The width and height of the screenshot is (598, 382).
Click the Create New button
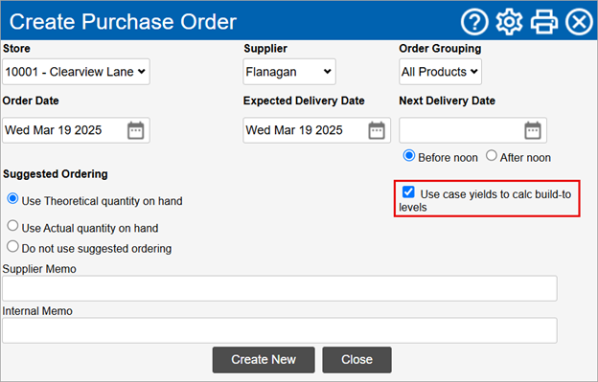point(264,360)
